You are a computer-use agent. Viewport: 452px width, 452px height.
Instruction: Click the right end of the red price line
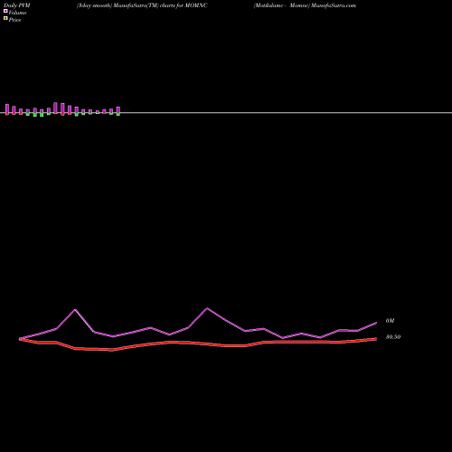[376, 339]
